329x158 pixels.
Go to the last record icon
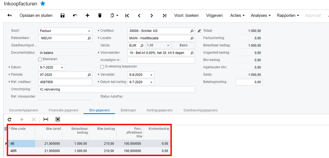point(165,16)
